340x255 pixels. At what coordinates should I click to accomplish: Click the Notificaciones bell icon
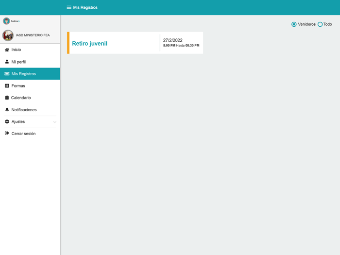(x=7, y=109)
